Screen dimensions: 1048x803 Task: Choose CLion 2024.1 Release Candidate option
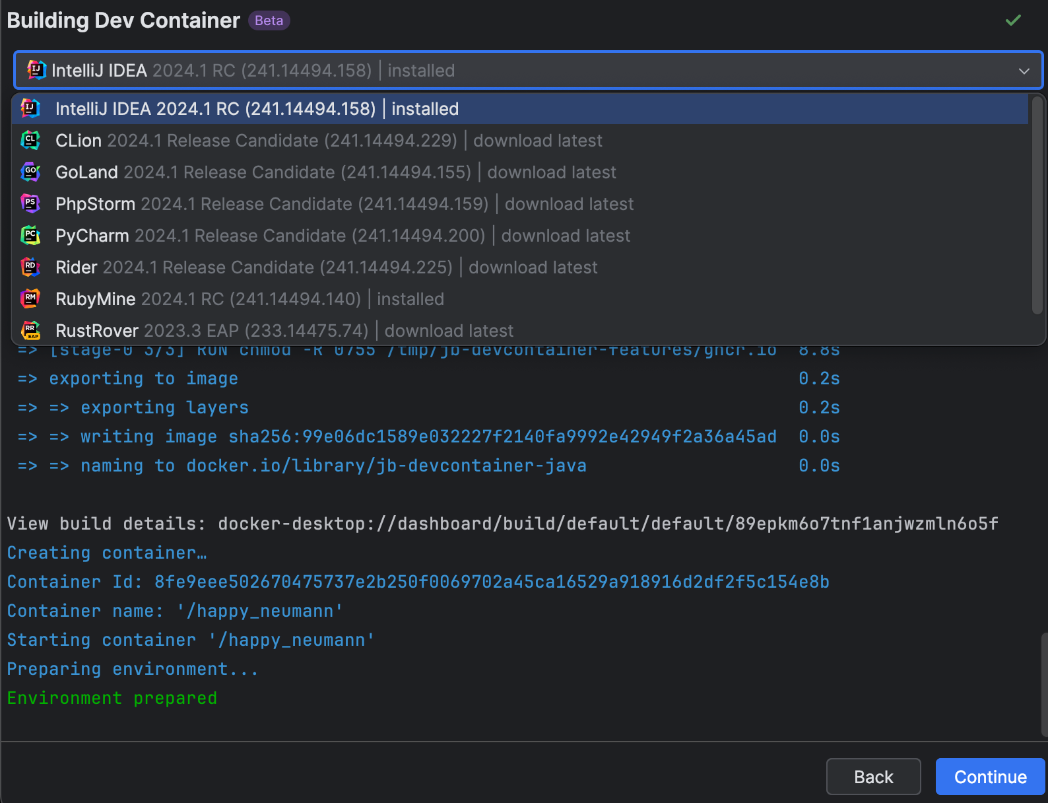click(520, 141)
